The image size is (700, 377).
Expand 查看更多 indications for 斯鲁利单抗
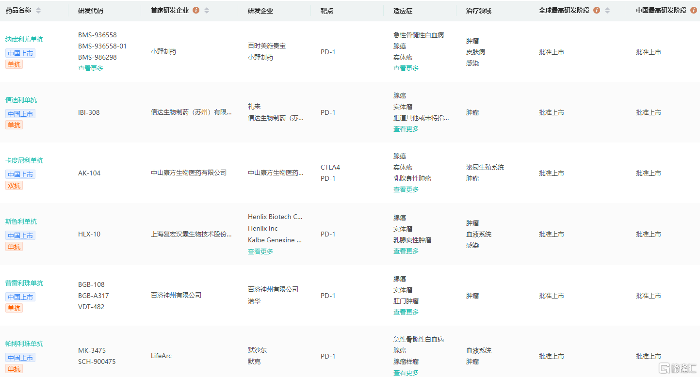[x=406, y=251]
